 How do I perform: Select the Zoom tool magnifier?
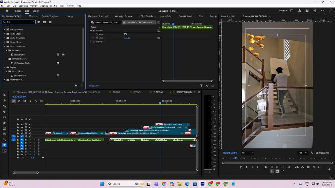4,139
